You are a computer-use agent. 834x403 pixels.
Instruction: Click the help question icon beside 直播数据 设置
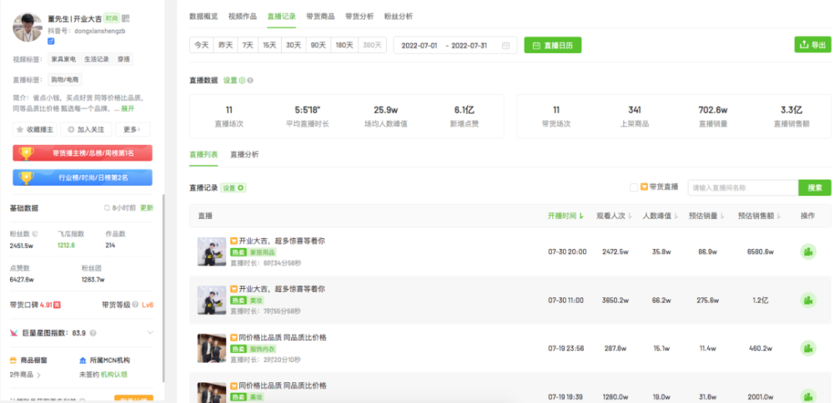(x=250, y=80)
